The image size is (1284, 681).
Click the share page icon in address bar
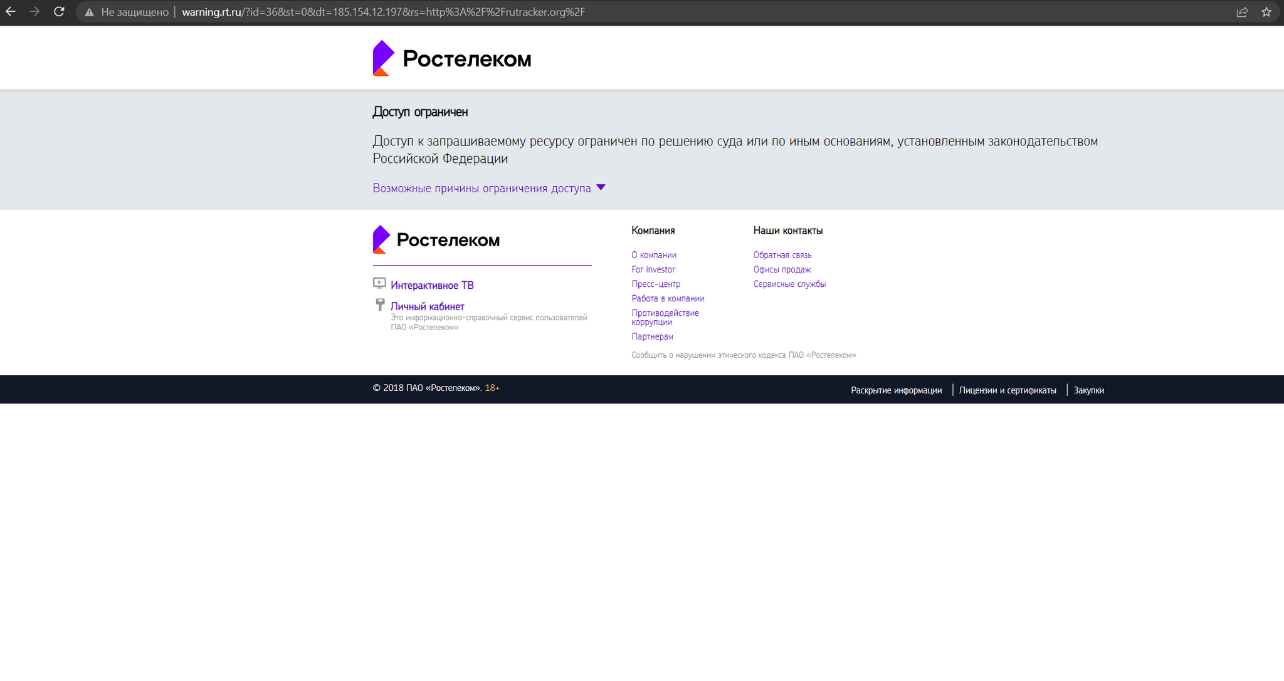pos(1242,12)
